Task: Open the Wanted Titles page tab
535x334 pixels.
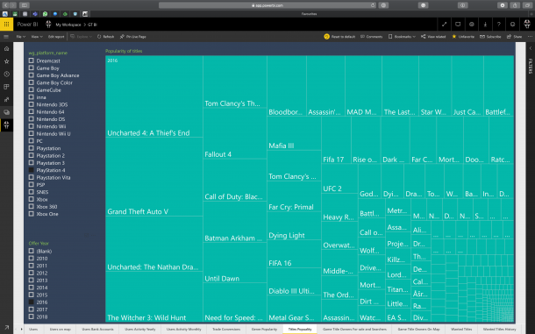Action: tap(461, 330)
